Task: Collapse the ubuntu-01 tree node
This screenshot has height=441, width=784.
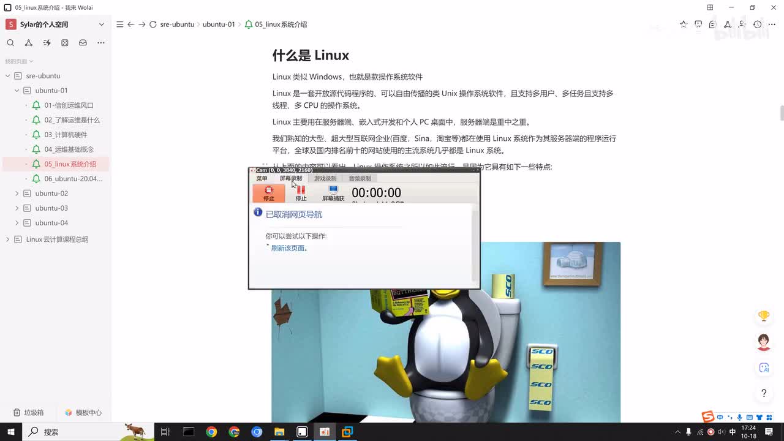Action: tap(17, 91)
